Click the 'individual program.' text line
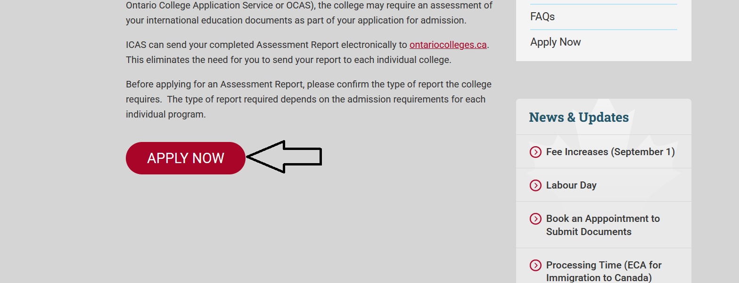This screenshot has height=283, width=739. point(166,114)
